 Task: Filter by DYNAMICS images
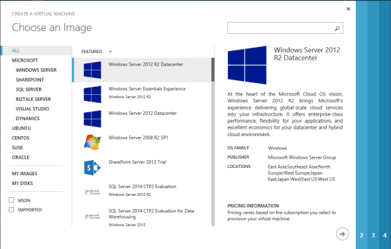pos(28,118)
